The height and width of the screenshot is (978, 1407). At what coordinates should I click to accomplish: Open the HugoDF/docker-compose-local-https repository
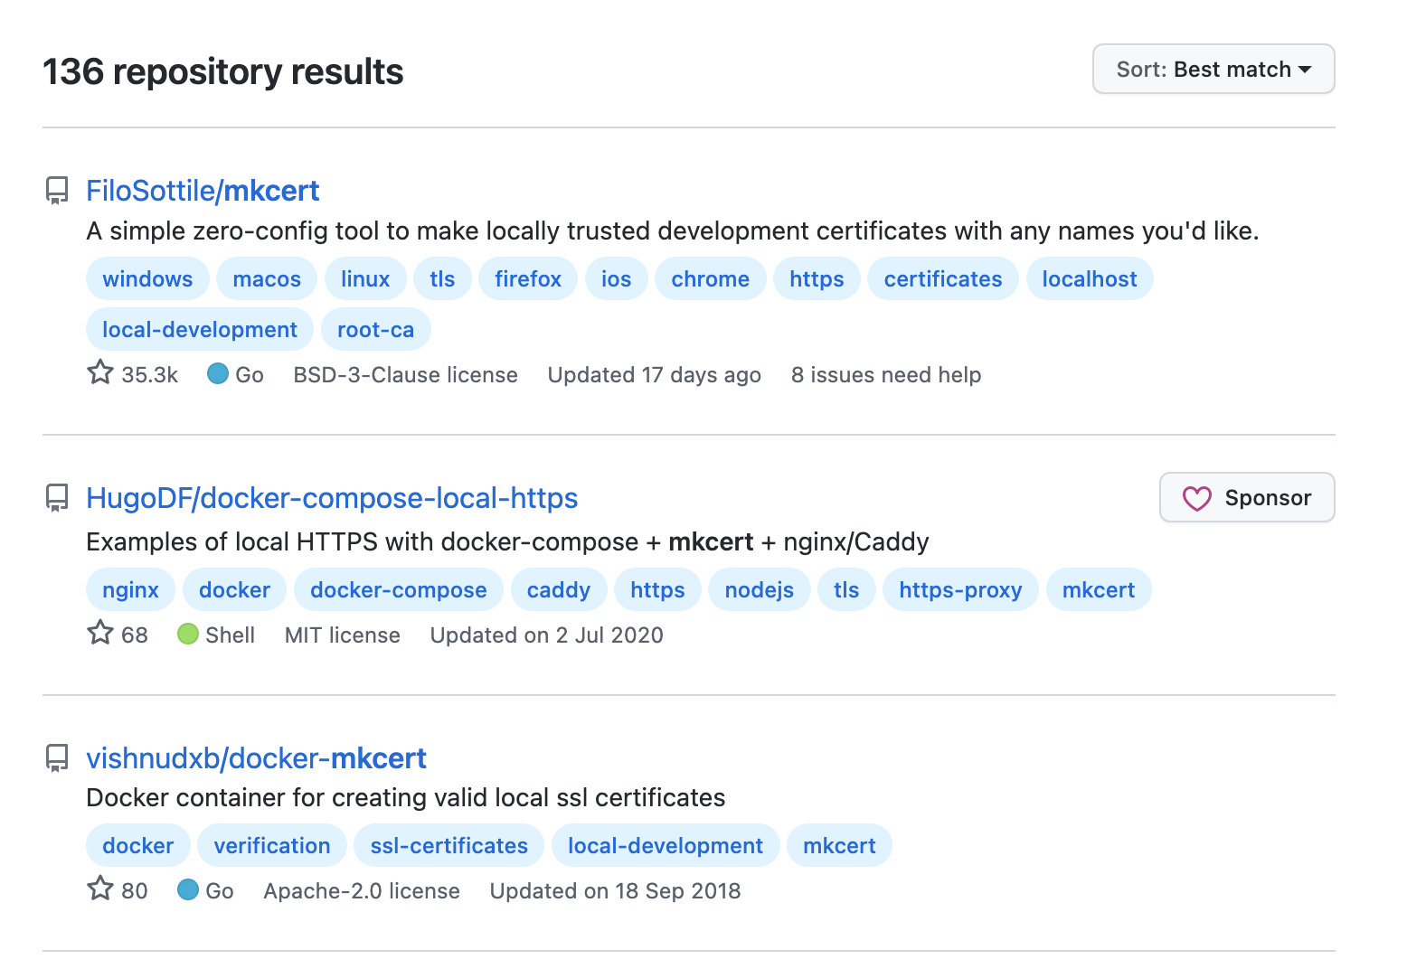[332, 498]
